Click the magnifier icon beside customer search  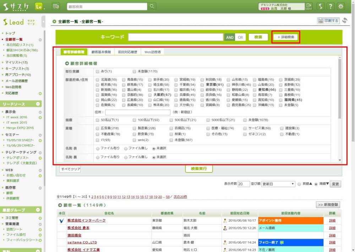pyautogui.click(x=152, y=6)
